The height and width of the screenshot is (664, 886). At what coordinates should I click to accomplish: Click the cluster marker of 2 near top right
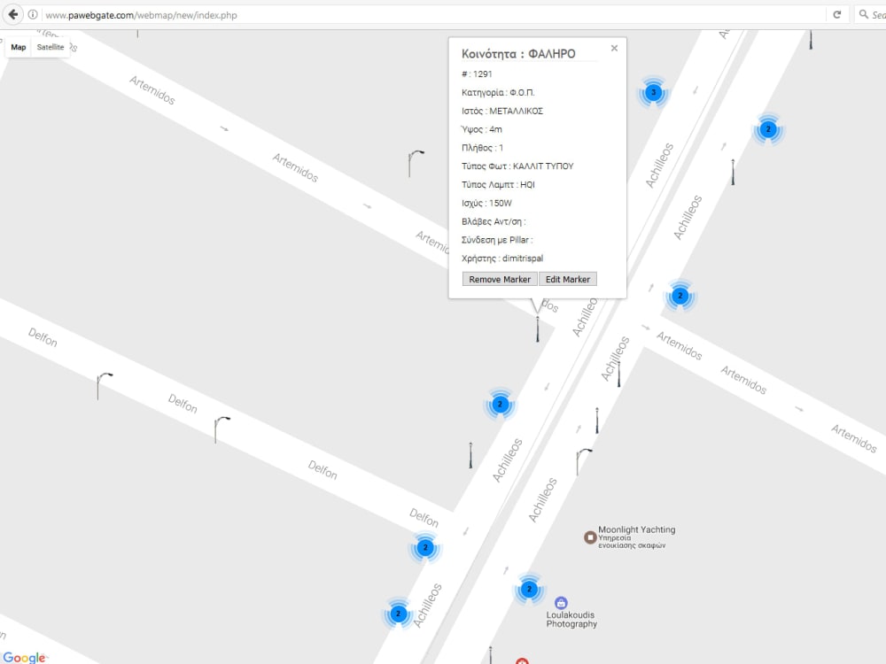click(766, 129)
